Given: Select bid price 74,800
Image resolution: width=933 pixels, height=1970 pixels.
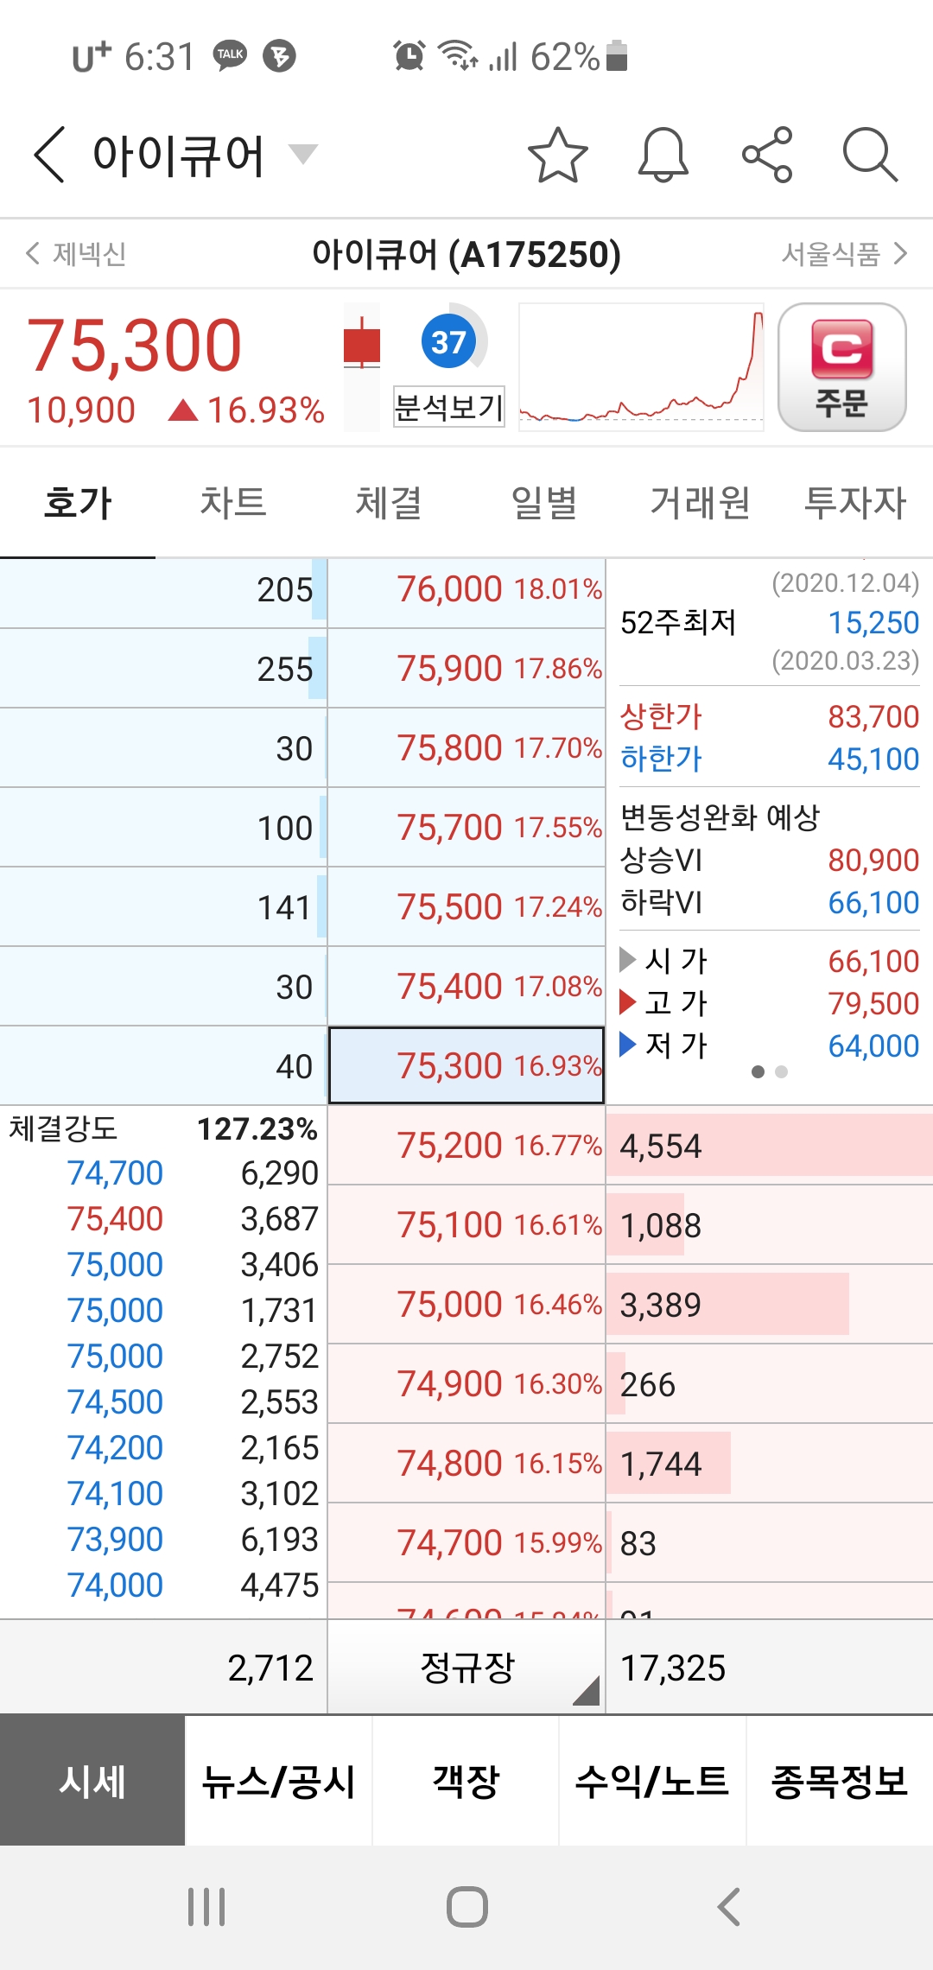Looking at the screenshot, I should 466,1464.
